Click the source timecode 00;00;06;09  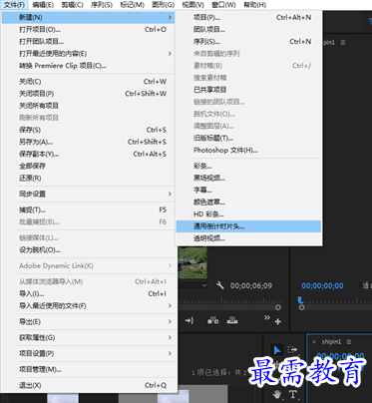click(x=251, y=285)
